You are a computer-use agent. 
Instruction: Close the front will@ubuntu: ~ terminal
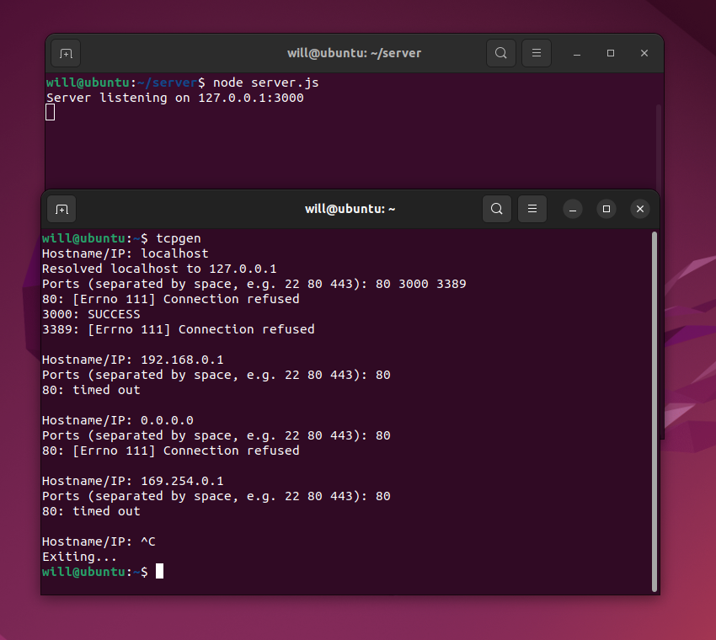[640, 209]
